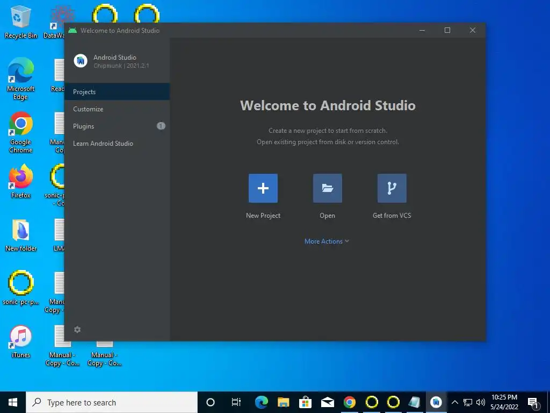Select the Recycle Bin desktop icon
Screen dimensions: 550x413
(x=21, y=22)
